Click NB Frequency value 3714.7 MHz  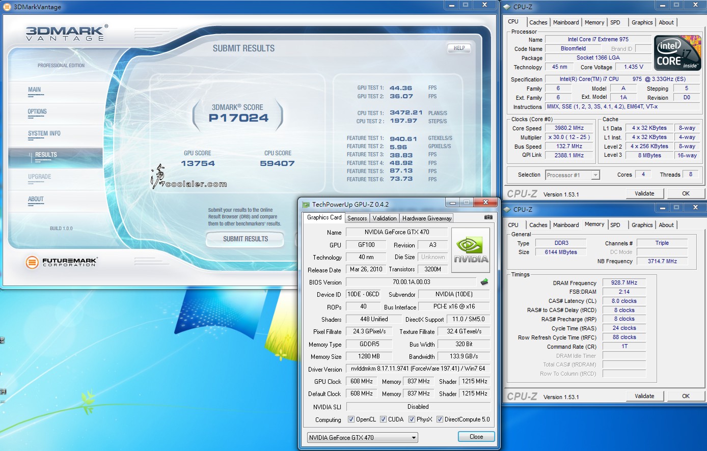[x=662, y=261]
